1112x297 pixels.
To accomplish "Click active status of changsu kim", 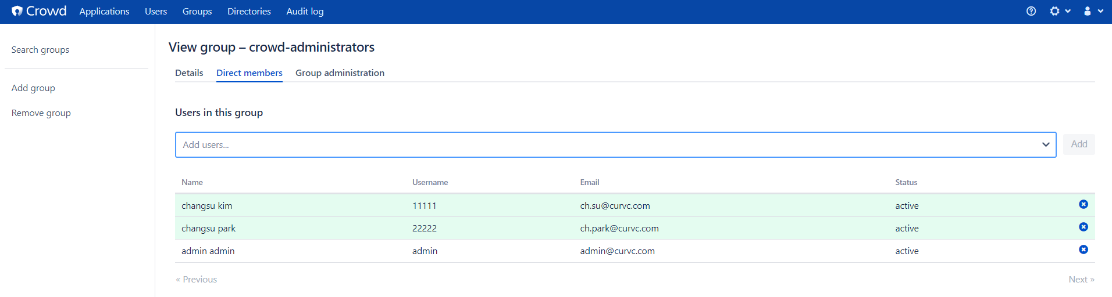I will 907,205.
